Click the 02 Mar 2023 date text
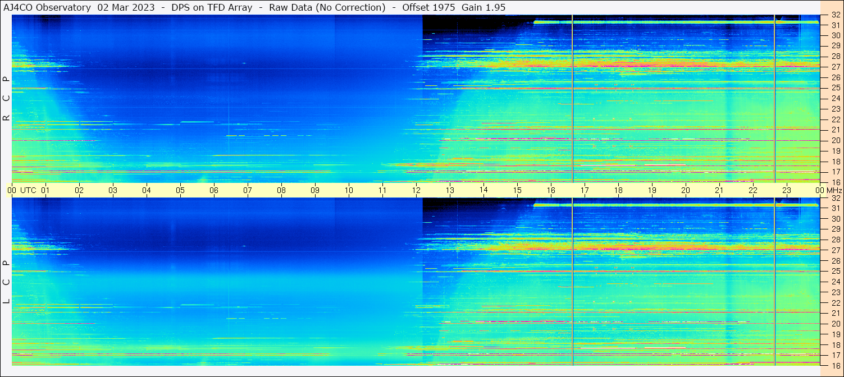Image resolution: width=844 pixels, height=377 pixels. tap(126, 7)
